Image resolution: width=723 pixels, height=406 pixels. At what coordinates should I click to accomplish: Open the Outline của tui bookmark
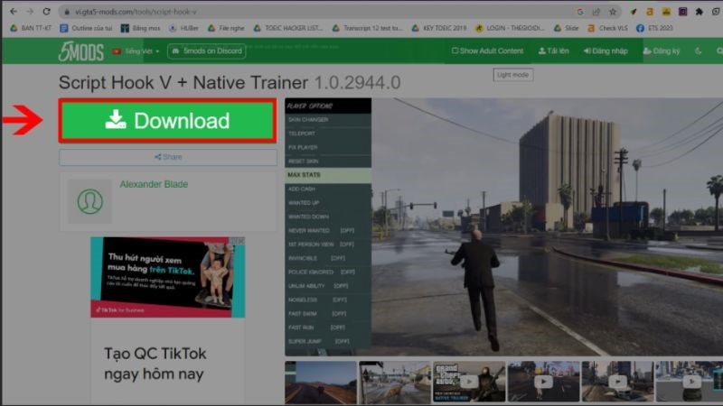point(86,28)
